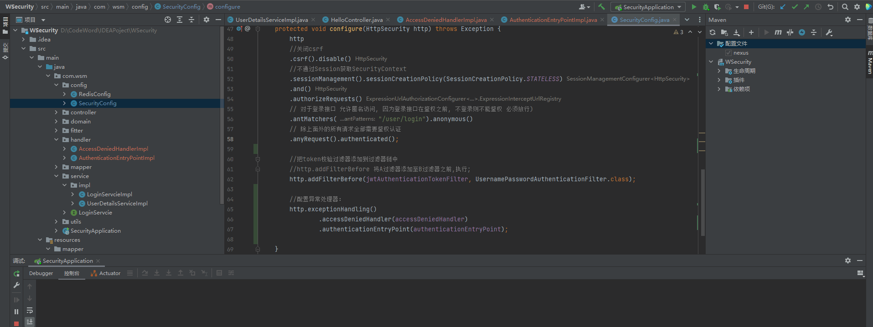Collapse all in the project panel toolbar

pyautogui.click(x=191, y=20)
